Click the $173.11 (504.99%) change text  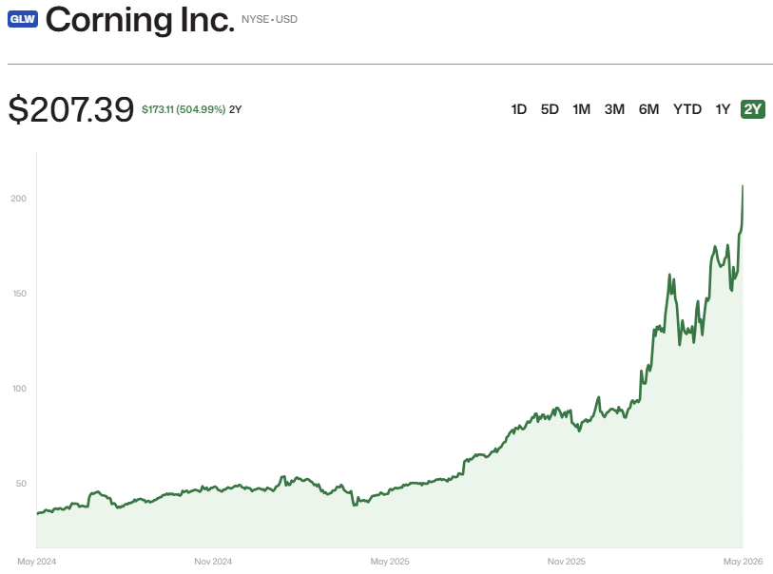[x=184, y=109]
